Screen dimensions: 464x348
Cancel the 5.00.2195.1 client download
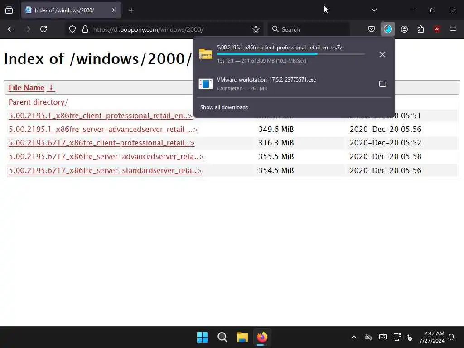382,54
